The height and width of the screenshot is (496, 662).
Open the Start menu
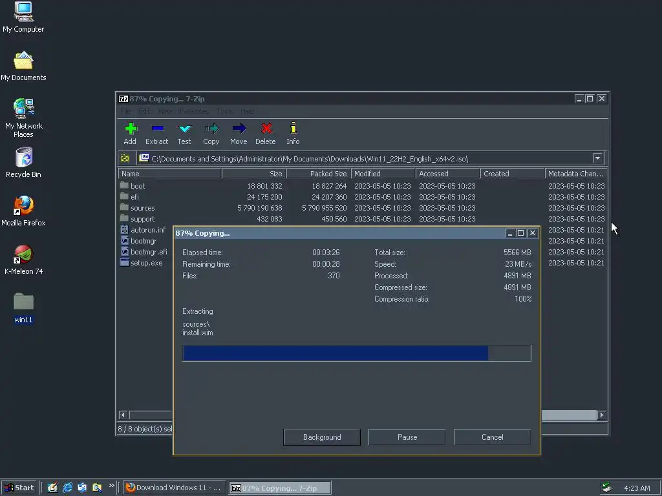(19, 488)
